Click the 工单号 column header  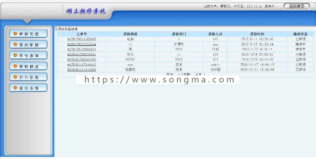tap(81, 34)
